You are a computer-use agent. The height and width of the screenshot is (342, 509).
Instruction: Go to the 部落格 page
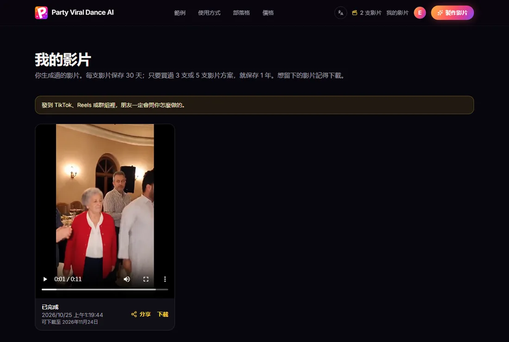click(241, 12)
